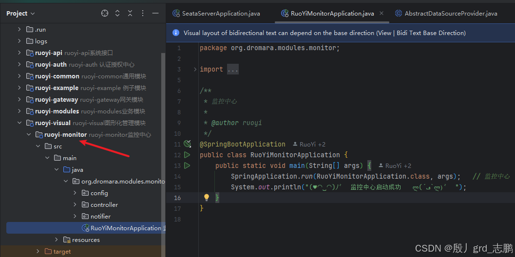The height and width of the screenshot is (257, 515).
Task: Click the class icon on AbstractDataSourceProvider.java tab
Action: pos(399,14)
